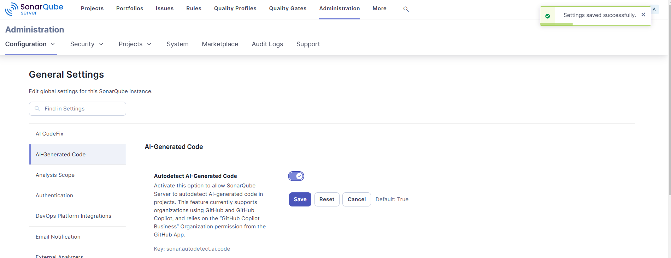This screenshot has width=671, height=258.
Task: Click the General Settings heading
Action: coord(66,74)
